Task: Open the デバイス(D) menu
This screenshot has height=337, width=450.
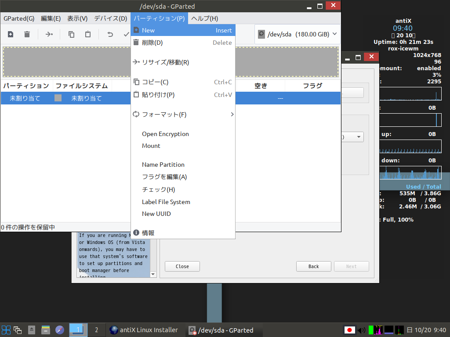Action: pyautogui.click(x=110, y=18)
